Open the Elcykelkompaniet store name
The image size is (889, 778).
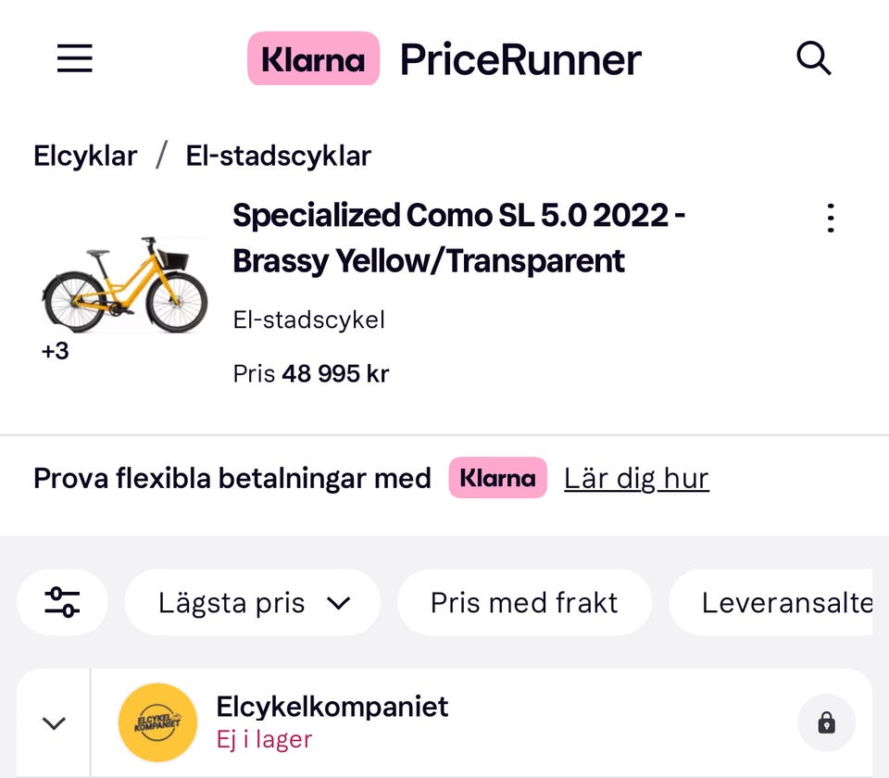(332, 707)
